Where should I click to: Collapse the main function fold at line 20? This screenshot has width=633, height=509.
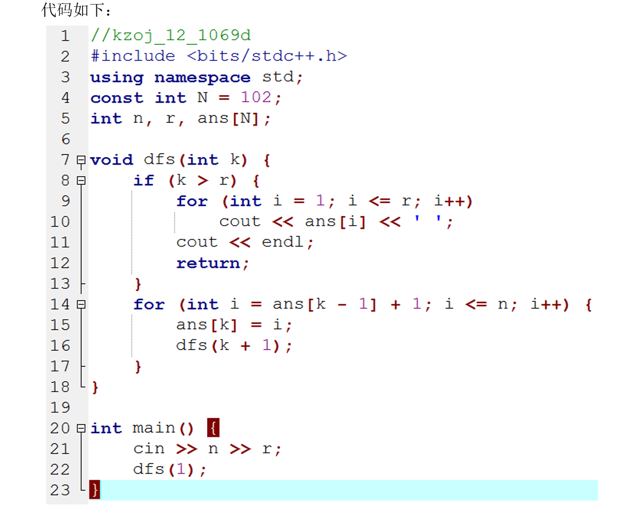coord(81,429)
